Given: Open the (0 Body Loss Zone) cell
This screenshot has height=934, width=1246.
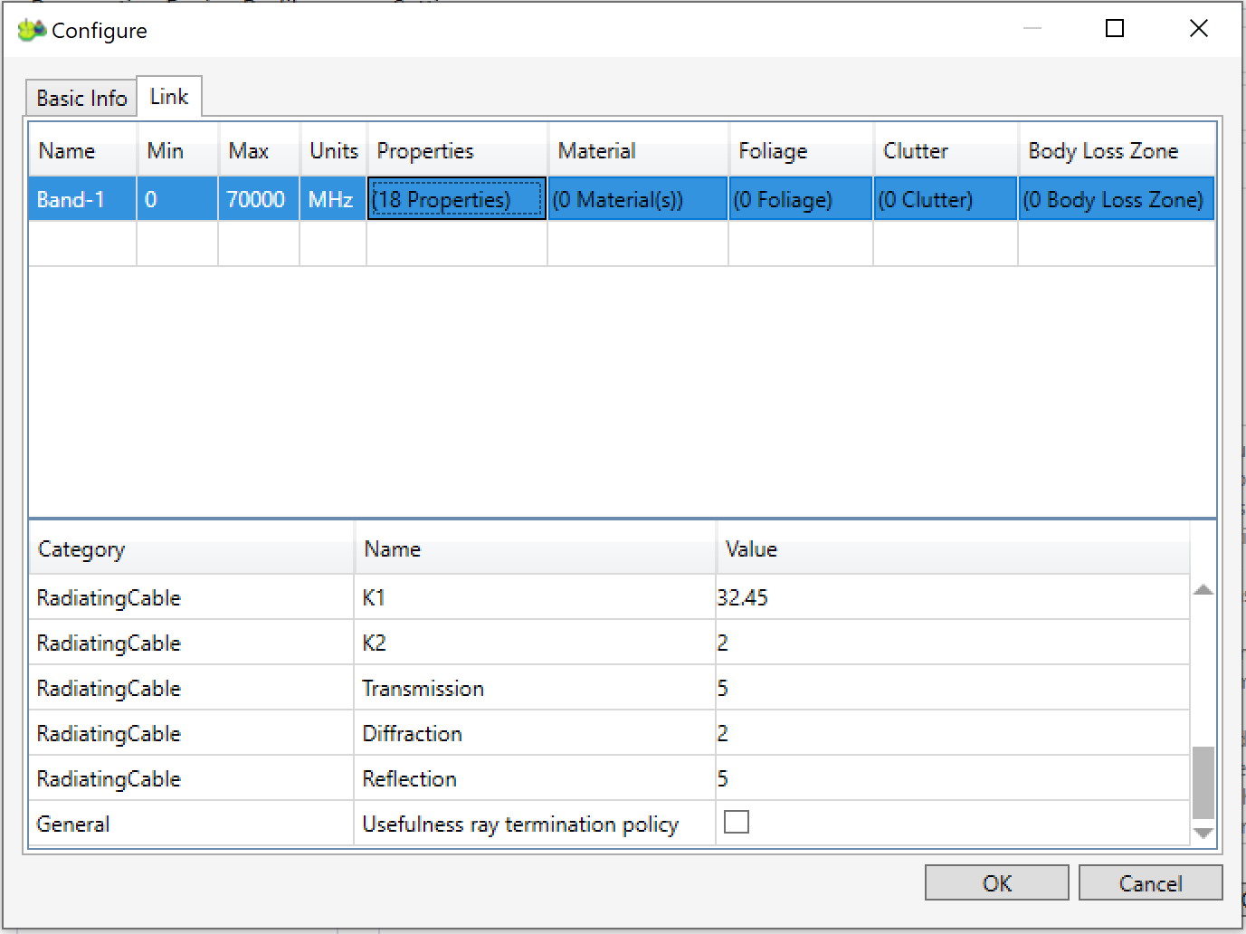Looking at the screenshot, I should (x=1115, y=199).
